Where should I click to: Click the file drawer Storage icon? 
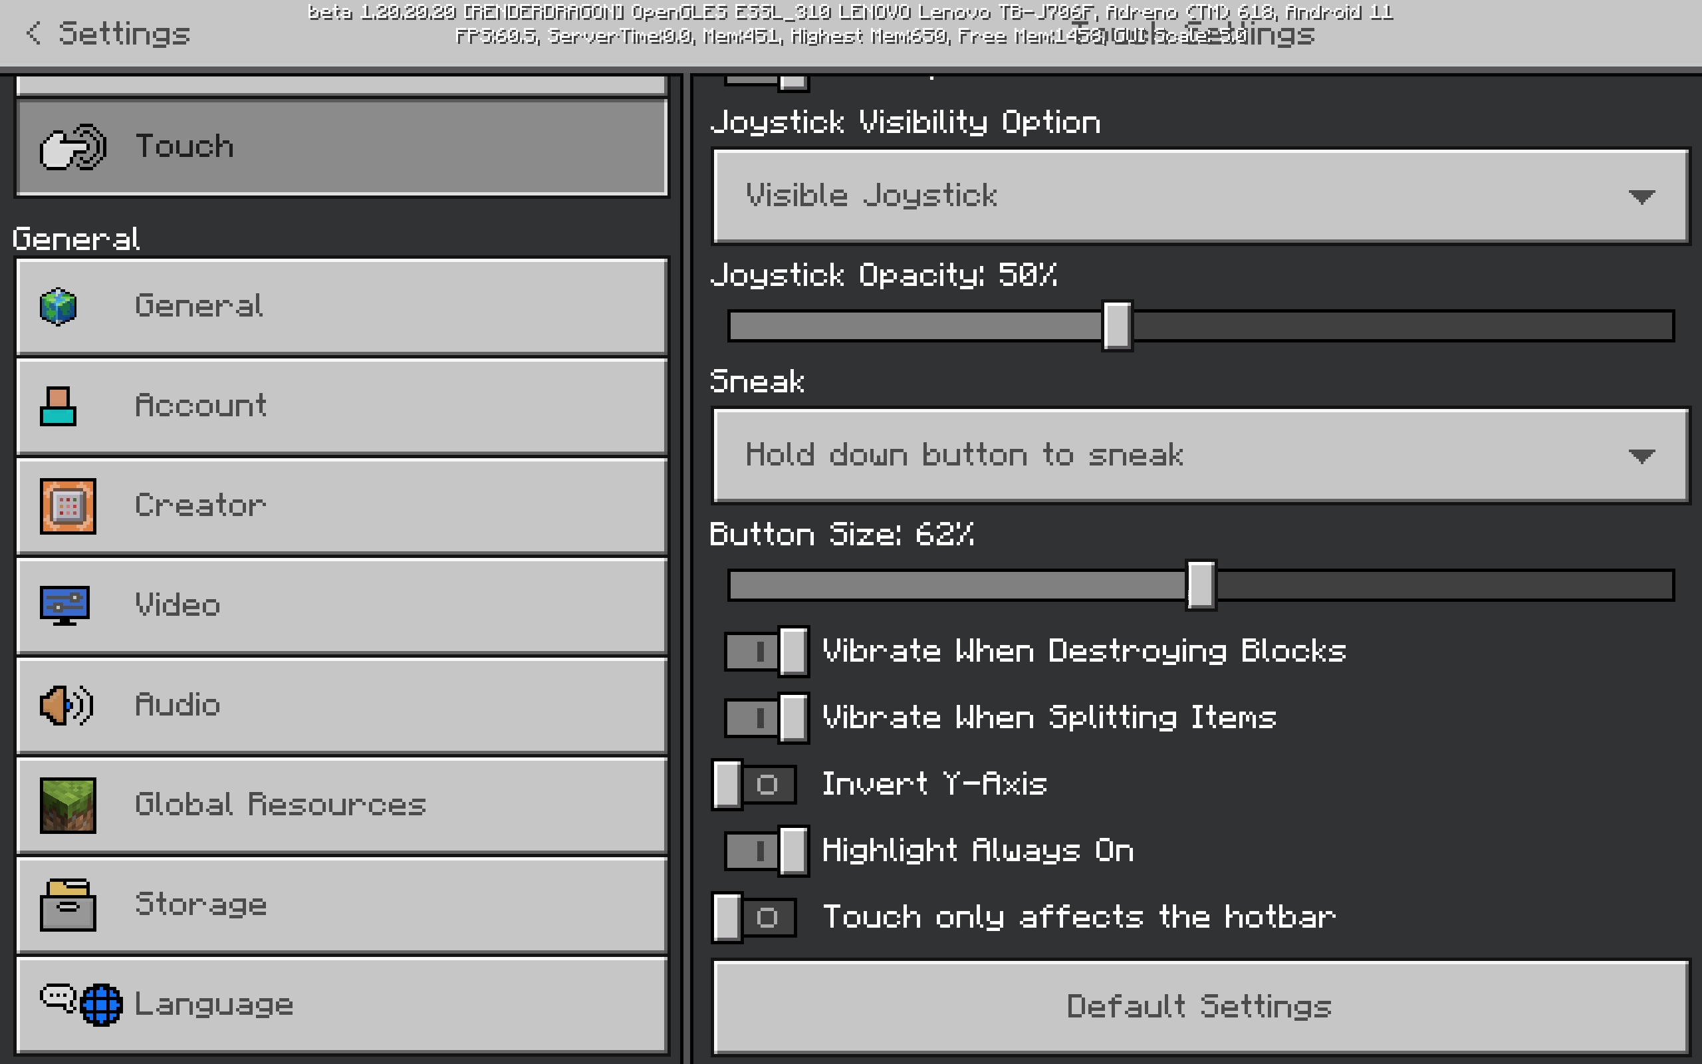68,905
